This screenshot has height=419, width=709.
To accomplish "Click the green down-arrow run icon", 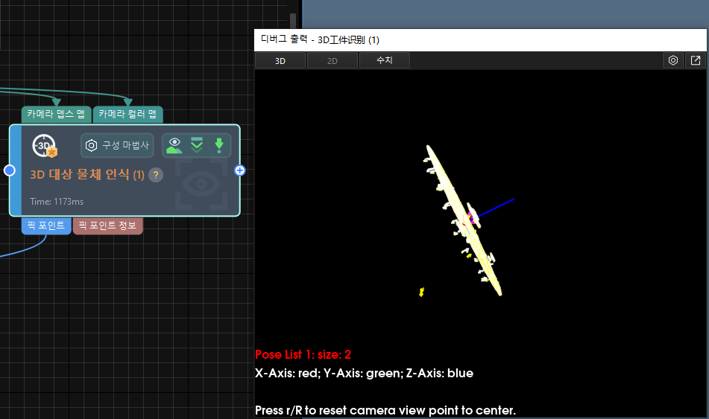I will pyautogui.click(x=219, y=145).
